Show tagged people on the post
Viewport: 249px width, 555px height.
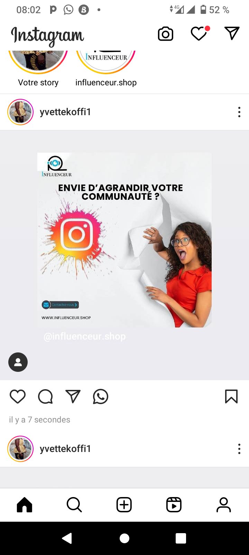point(18,362)
